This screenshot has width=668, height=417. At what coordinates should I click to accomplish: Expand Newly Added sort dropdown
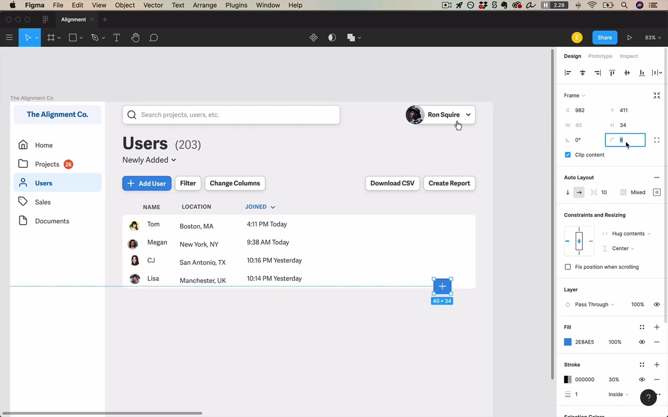(x=149, y=160)
